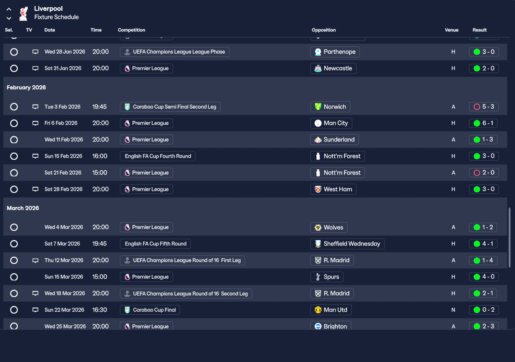Click the Champions League logo in the League Phase row
Screen dimensions: 515x362
point(127,52)
